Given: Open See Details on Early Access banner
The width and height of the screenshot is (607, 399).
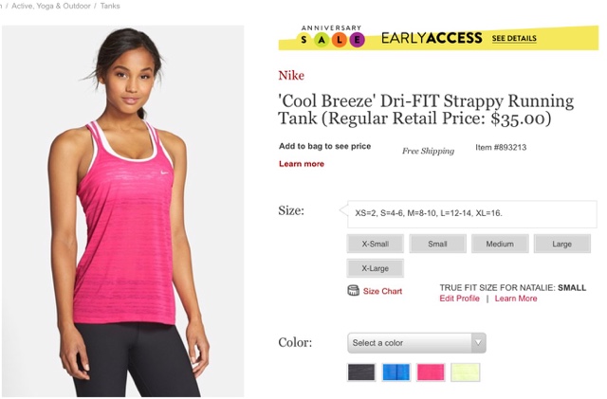Looking at the screenshot, I should pyautogui.click(x=514, y=38).
